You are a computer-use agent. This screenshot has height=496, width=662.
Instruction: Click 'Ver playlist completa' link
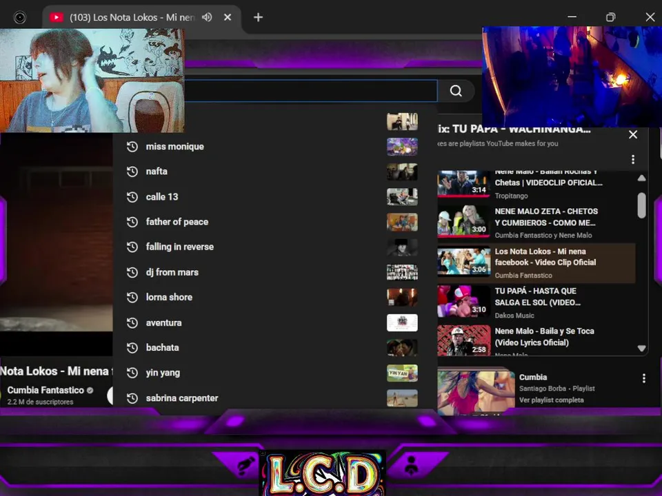552,400
